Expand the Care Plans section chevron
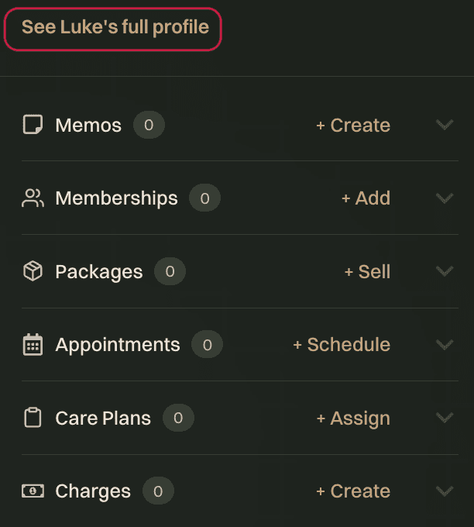 pyautogui.click(x=445, y=418)
